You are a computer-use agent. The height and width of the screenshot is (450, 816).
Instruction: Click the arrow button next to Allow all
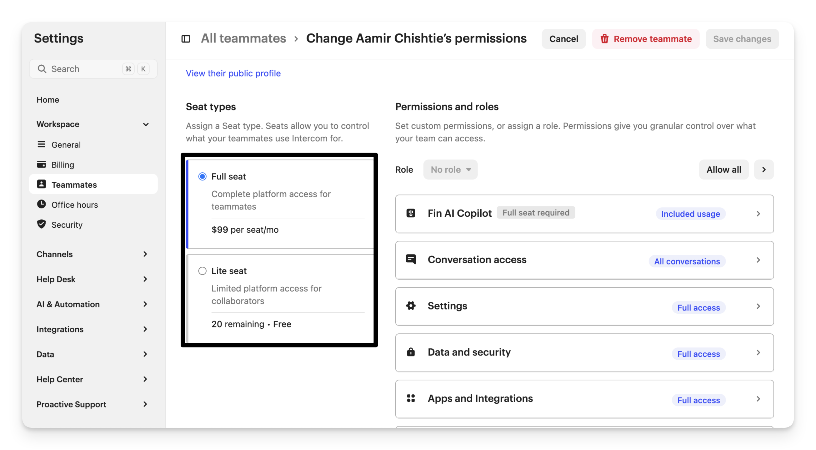[x=764, y=169]
